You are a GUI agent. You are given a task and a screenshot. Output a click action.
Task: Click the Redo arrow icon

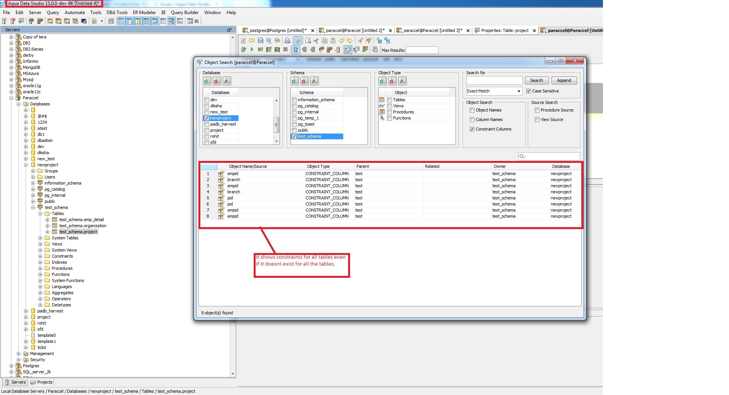point(350,40)
